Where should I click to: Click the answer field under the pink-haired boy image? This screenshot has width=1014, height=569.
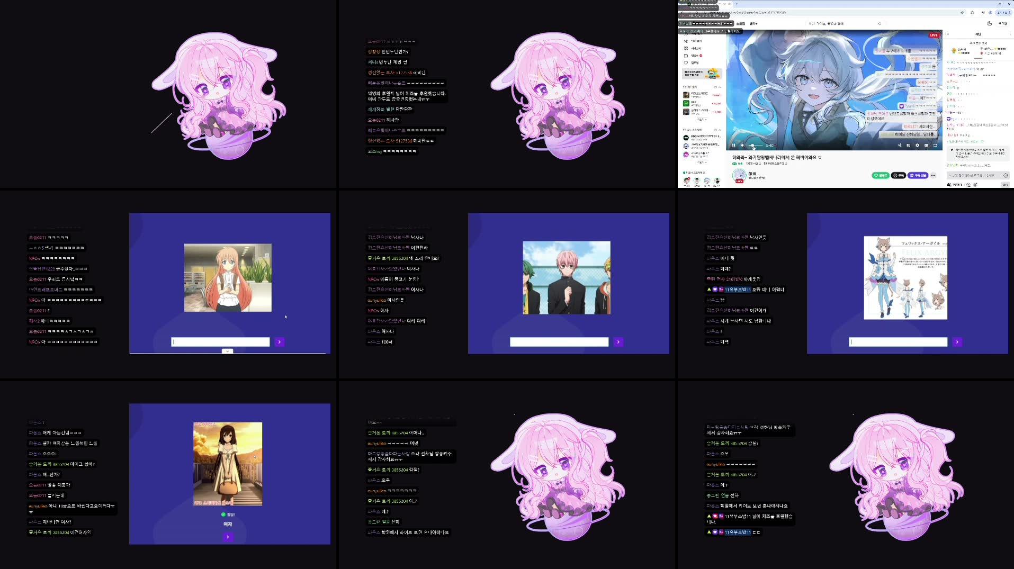(x=559, y=342)
